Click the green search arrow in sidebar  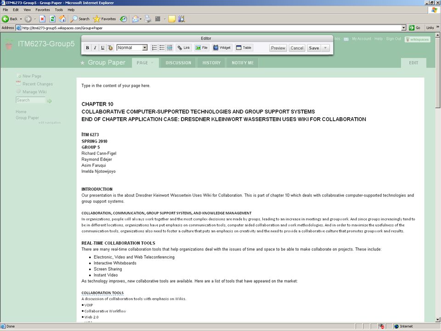(50, 101)
